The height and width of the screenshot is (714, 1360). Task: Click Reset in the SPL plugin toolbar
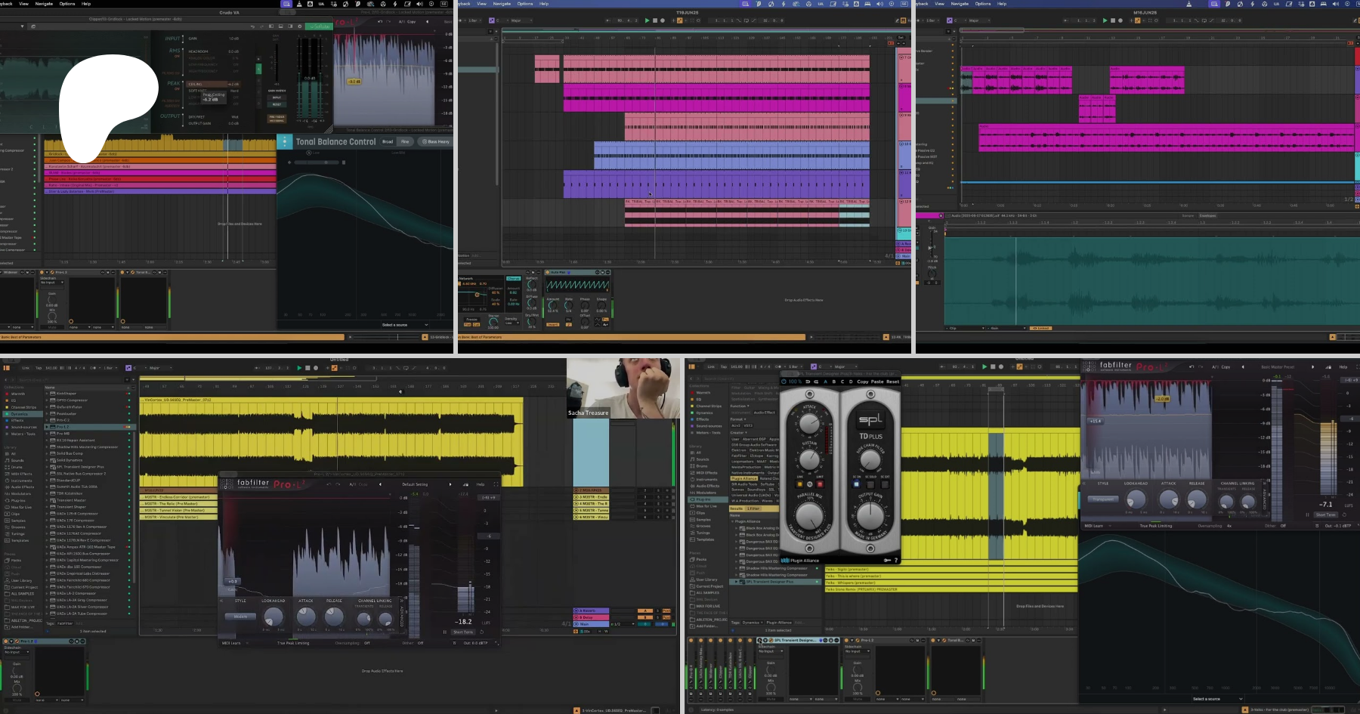click(x=892, y=382)
